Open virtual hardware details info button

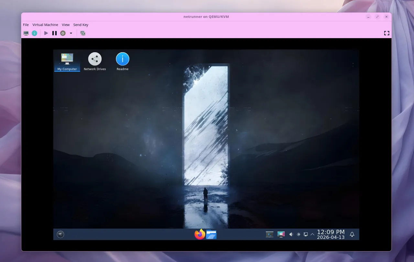pyautogui.click(x=34, y=33)
